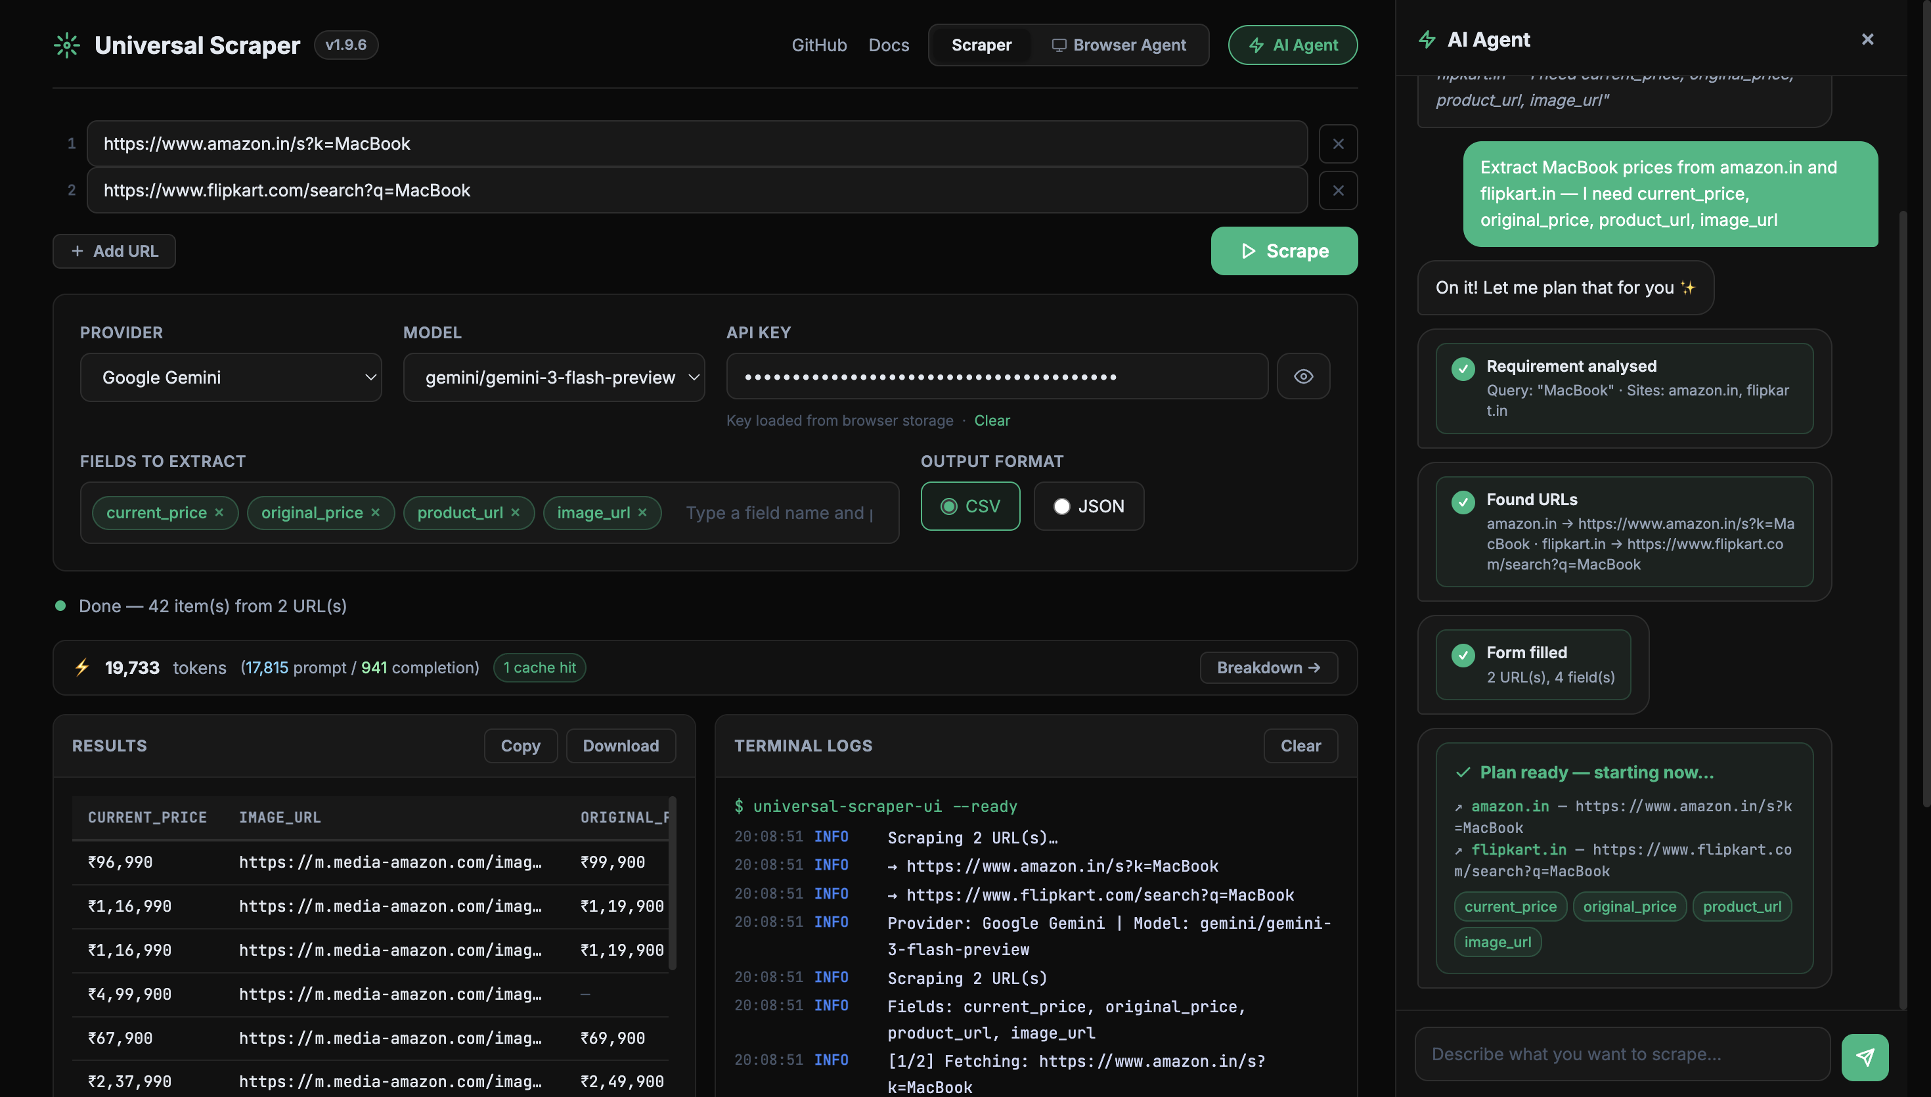
Task: Open the Provider dropdown
Action: pyautogui.click(x=231, y=376)
